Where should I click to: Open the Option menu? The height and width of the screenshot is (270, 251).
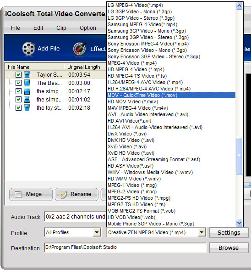pyautogui.click(x=88, y=28)
